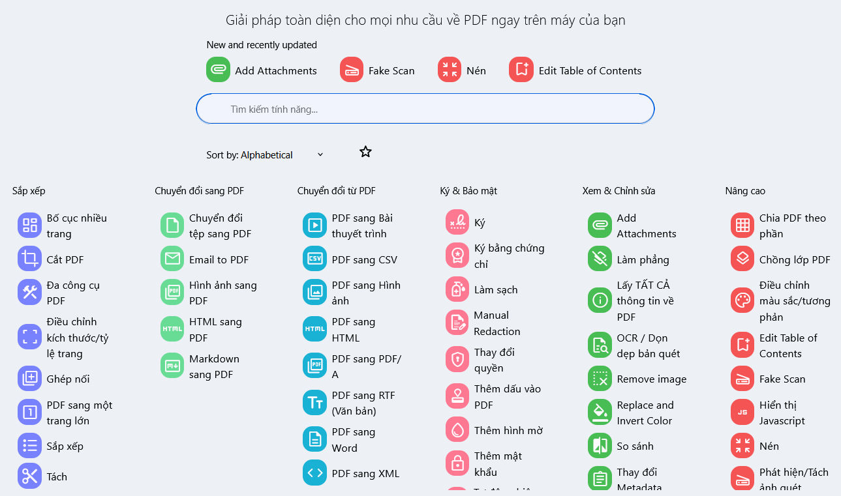Open the Hiển thị Javascript tool
Screen dimensions: 841x496
[782, 413]
